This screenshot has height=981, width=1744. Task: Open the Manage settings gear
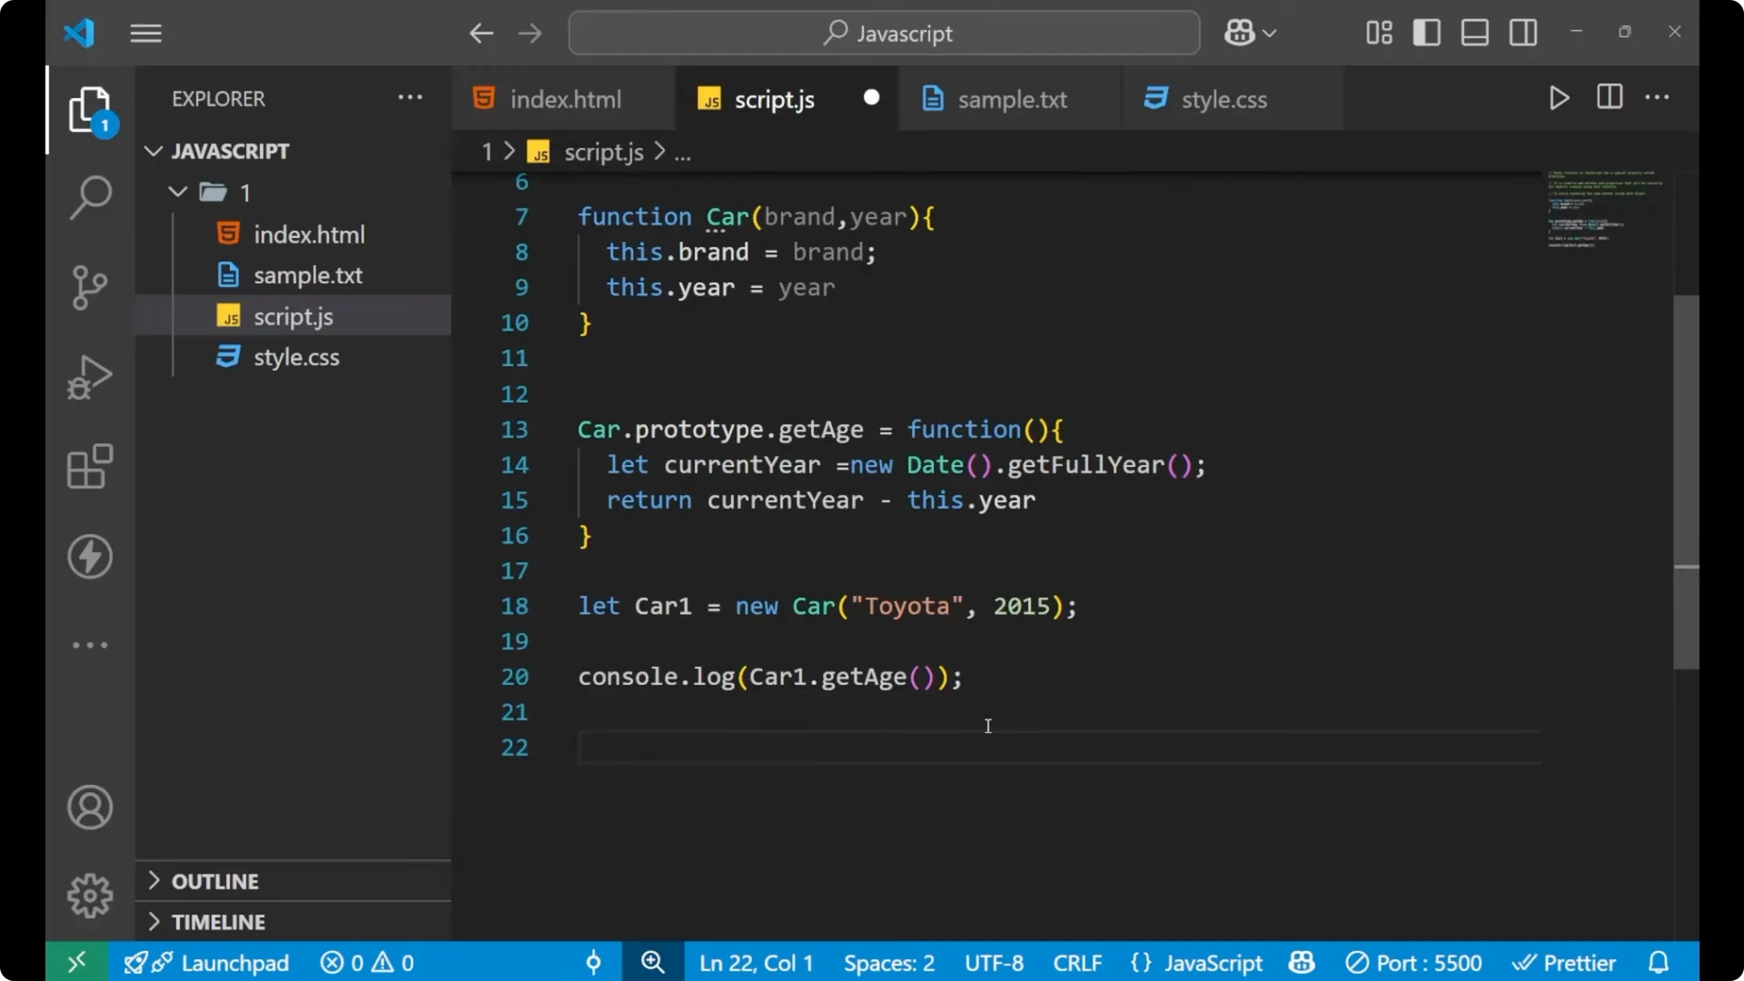(x=89, y=895)
